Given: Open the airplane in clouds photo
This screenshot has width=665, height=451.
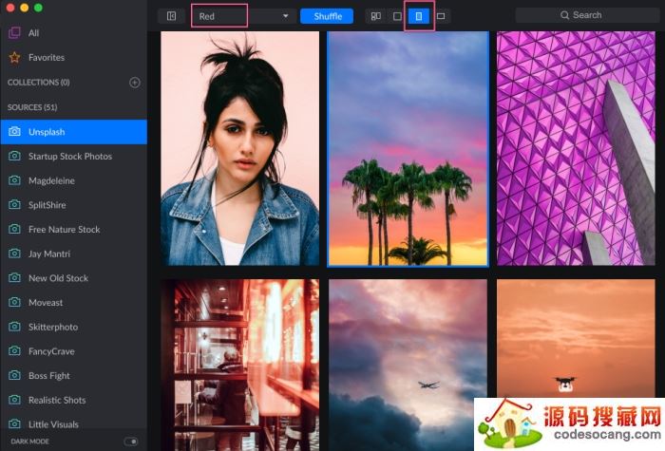Looking at the screenshot, I should (408, 365).
